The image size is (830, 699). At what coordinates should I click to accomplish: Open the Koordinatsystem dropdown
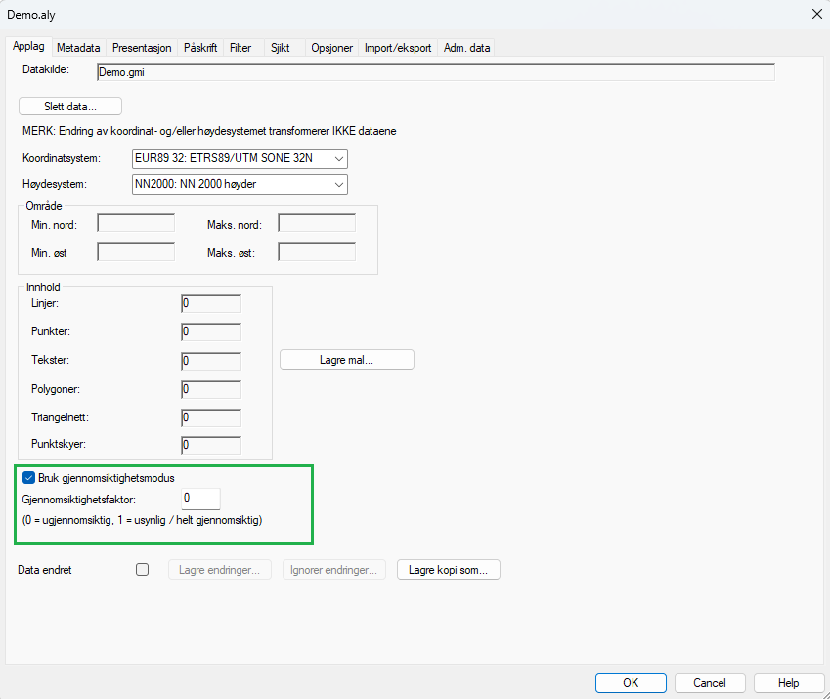(x=240, y=158)
